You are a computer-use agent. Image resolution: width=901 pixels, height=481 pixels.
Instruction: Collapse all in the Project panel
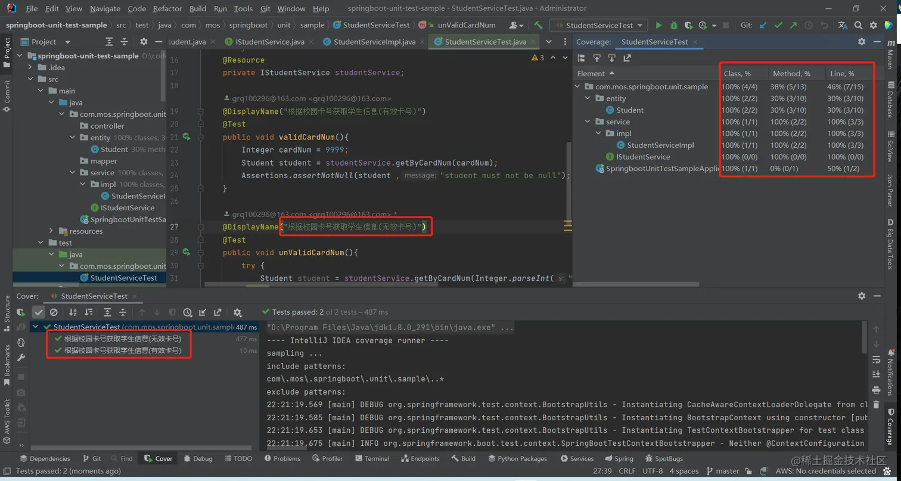(123, 42)
